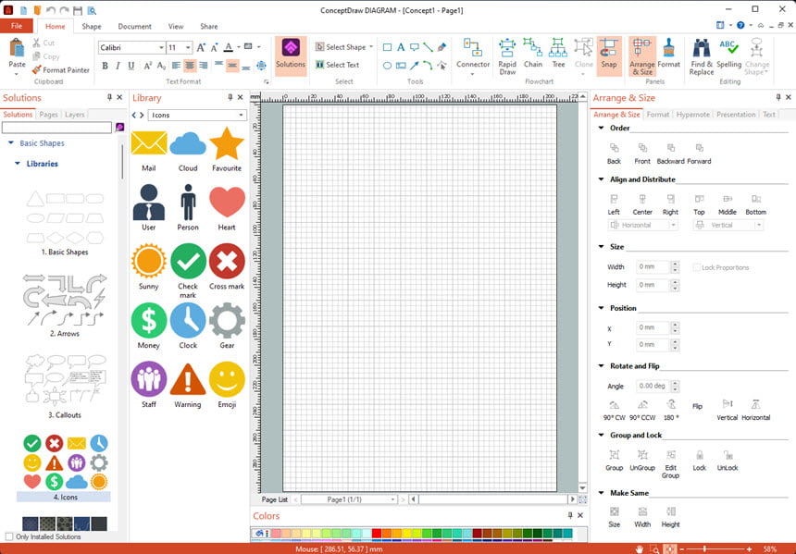
Task: Click the Group button
Action: pyautogui.click(x=614, y=461)
